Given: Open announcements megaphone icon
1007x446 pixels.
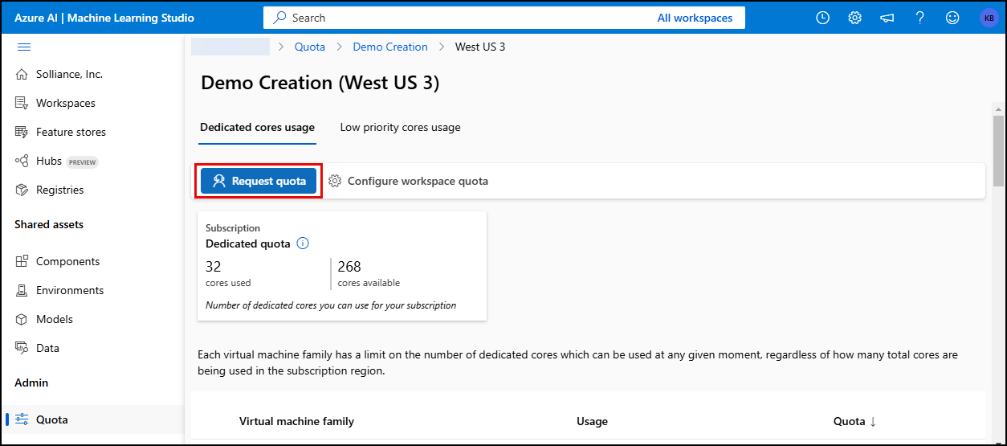Looking at the screenshot, I should pyautogui.click(x=887, y=18).
